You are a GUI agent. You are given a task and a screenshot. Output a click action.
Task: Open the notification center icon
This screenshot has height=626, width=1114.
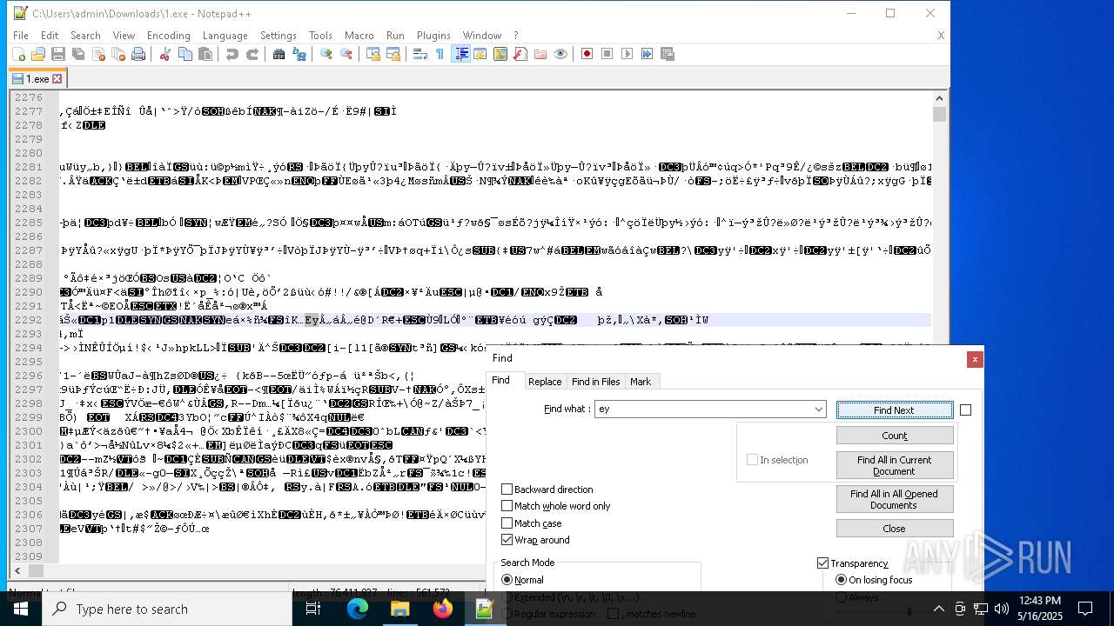pyautogui.click(x=1085, y=609)
